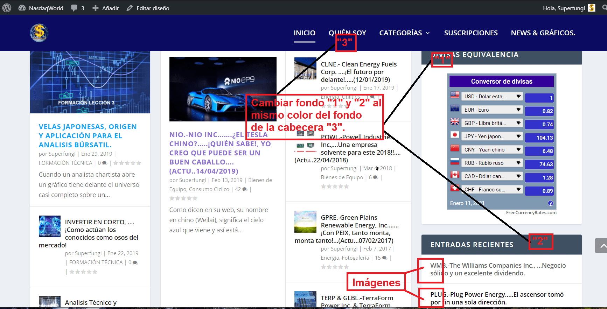
Task: Open the CLNE post thumbnail
Action: point(305,68)
